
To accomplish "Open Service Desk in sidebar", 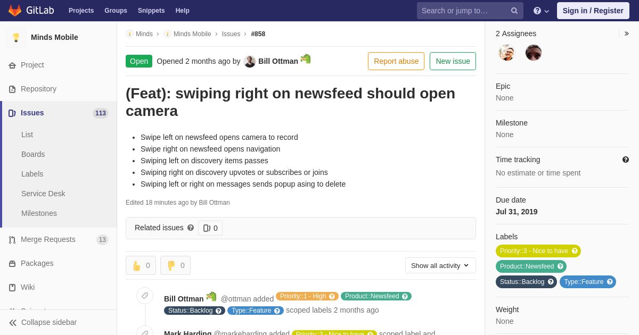I will tap(43, 194).
